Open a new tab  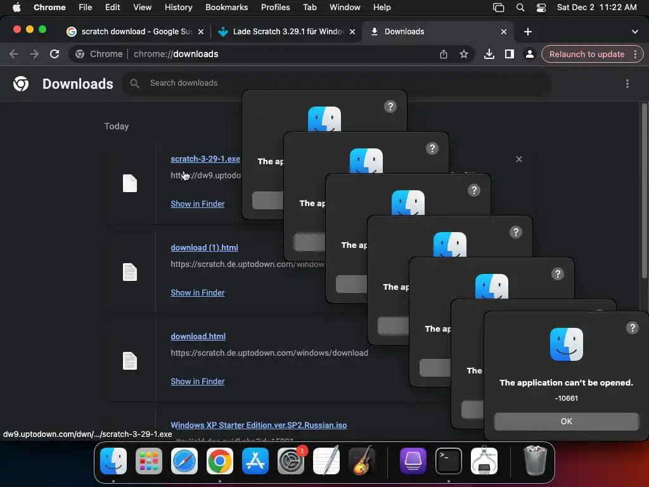point(528,32)
